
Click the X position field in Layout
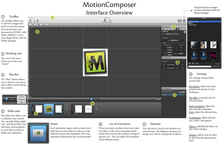(170, 48)
